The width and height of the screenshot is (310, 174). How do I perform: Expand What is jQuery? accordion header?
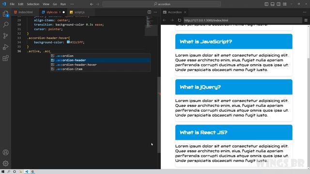(233, 87)
